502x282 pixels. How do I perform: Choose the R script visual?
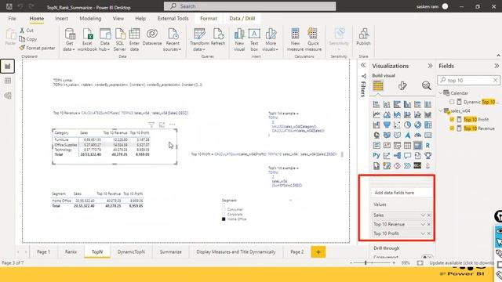coord(427,146)
